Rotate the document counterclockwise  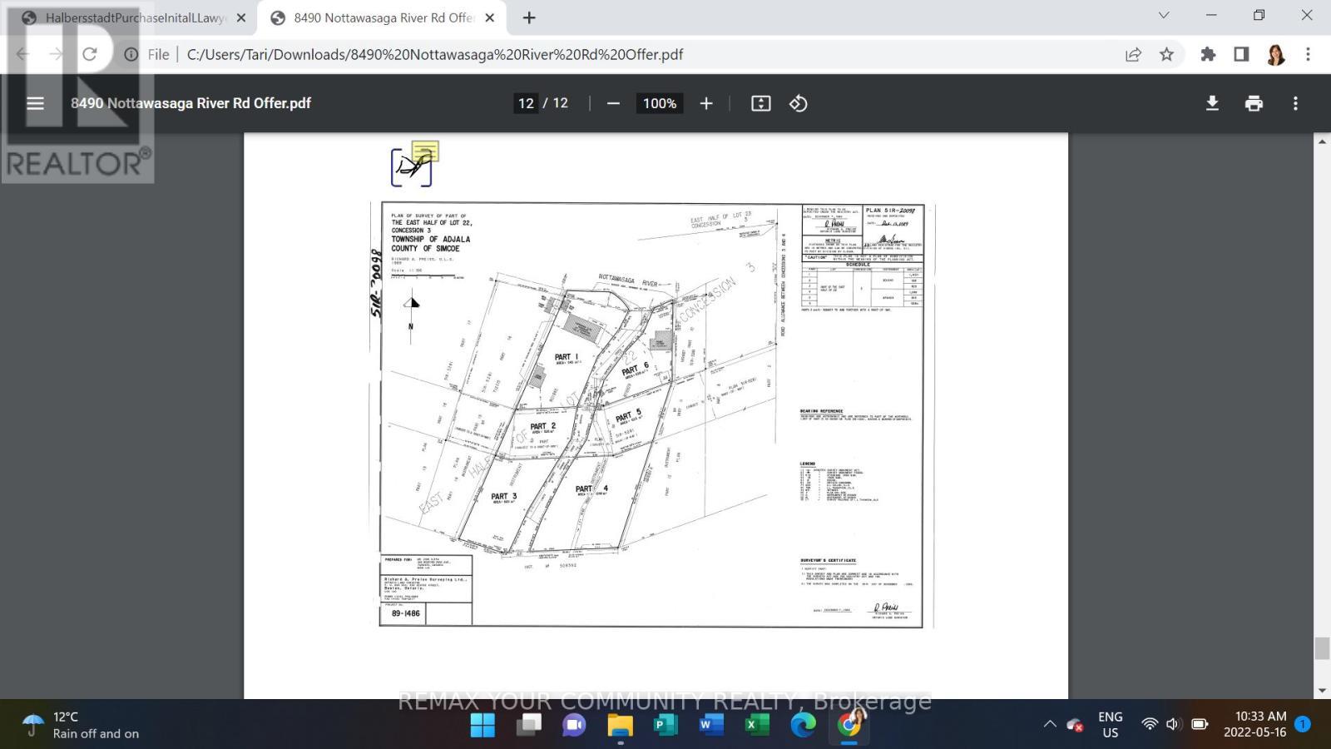tap(799, 103)
